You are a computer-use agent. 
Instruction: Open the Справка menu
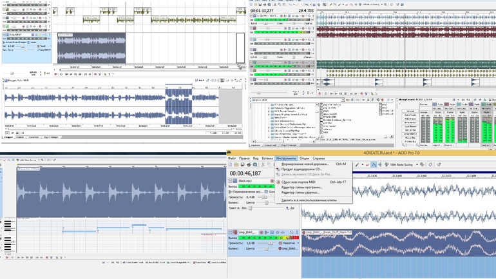click(320, 158)
